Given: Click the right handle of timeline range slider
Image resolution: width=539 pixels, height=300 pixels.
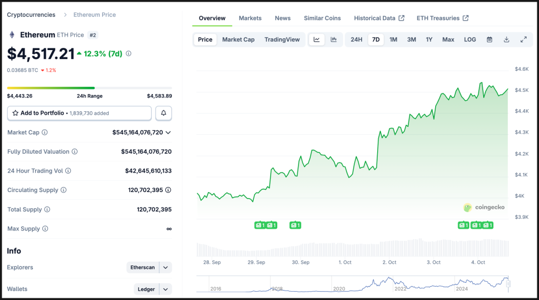Looking at the screenshot, I should 508,284.
